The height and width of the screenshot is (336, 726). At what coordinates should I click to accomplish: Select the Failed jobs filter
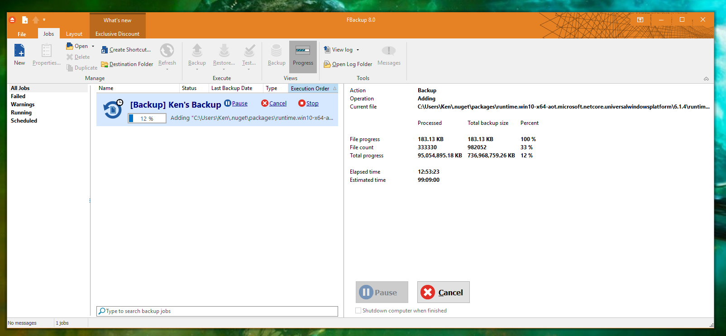click(18, 96)
